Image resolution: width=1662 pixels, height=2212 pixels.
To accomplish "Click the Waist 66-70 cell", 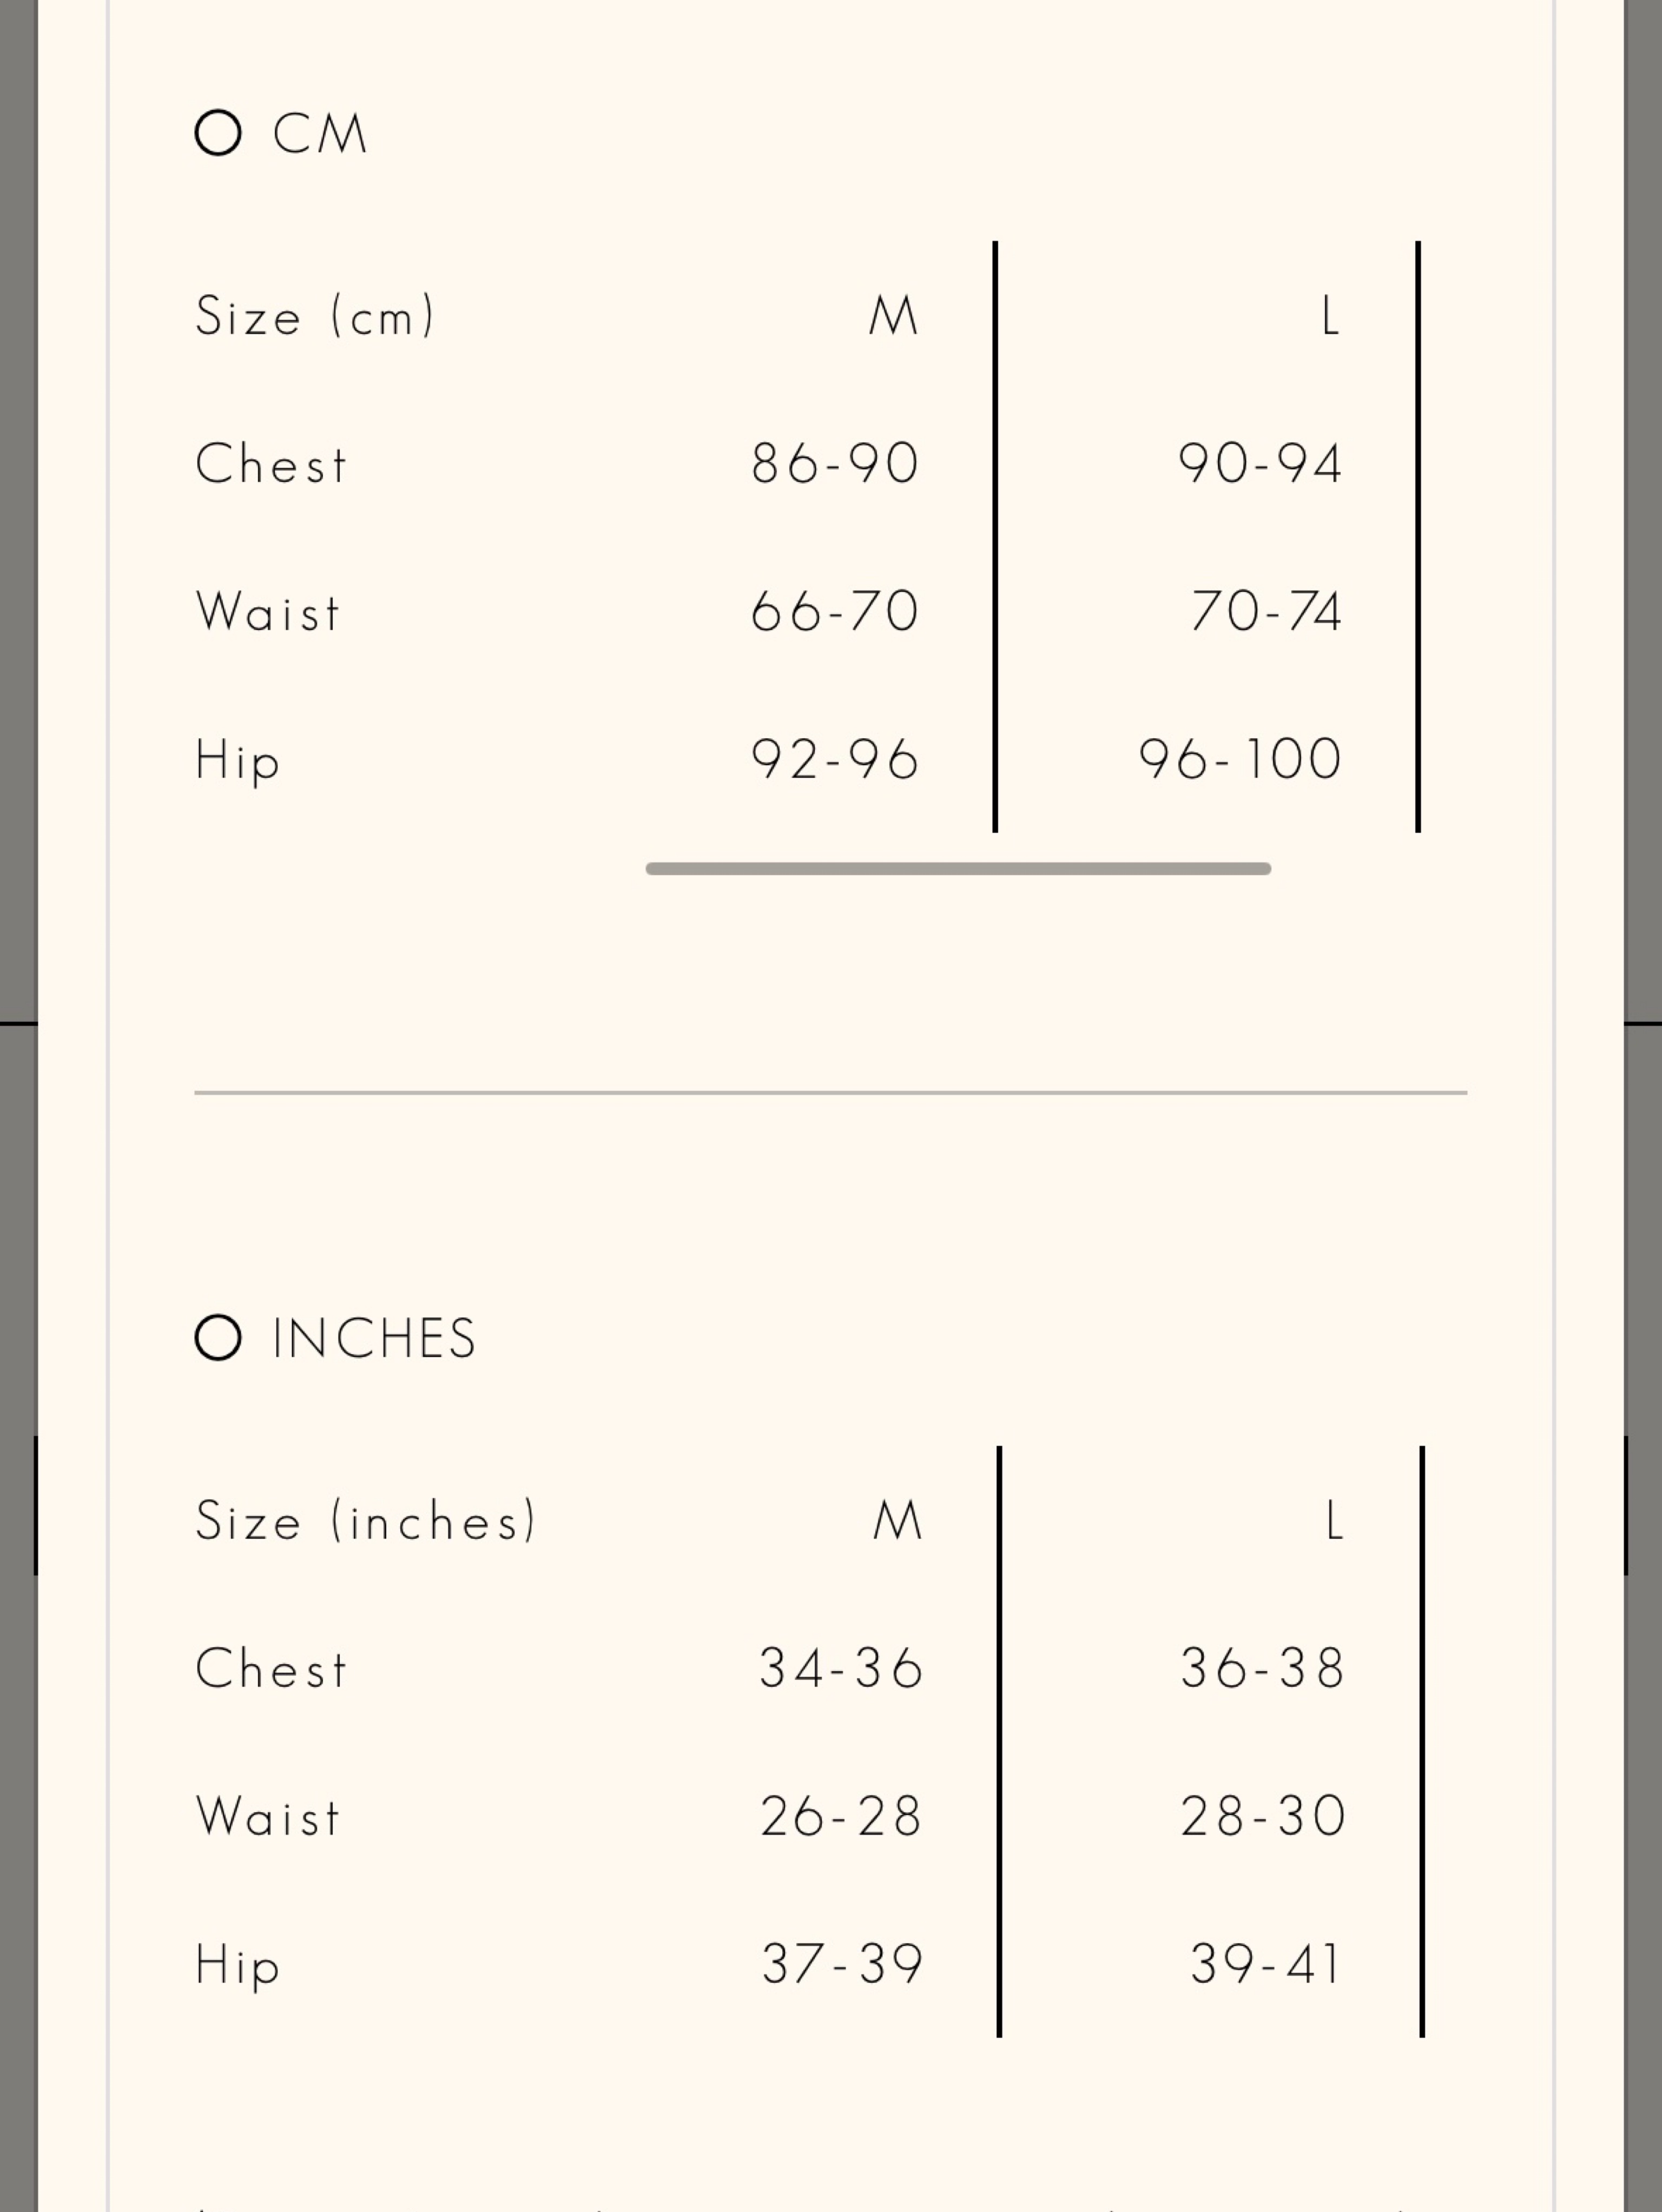I will pyautogui.click(x=834, y=611).
